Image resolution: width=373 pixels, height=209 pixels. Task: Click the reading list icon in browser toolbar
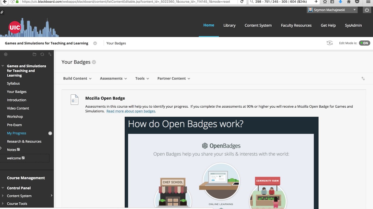(x=332, y=2)
